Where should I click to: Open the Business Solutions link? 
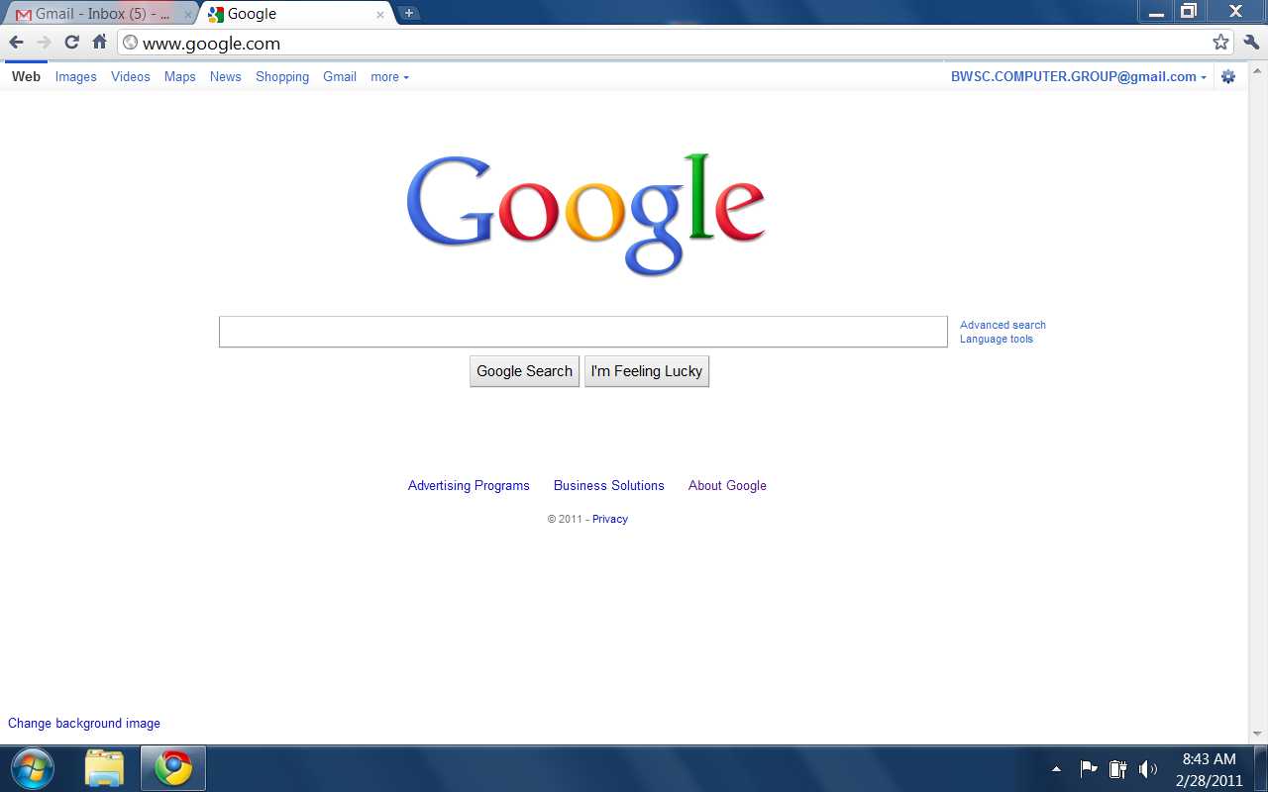(x=609, y=485)
